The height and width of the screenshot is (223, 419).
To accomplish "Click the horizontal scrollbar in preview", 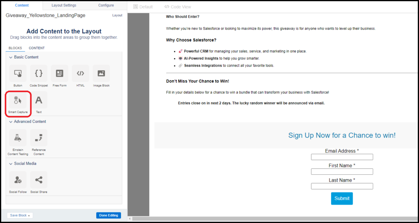I will (x=275, y=219).
